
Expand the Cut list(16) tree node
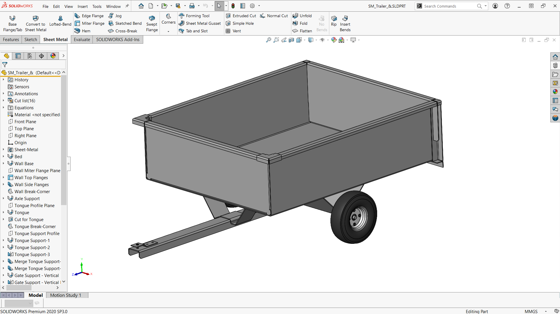3,101
